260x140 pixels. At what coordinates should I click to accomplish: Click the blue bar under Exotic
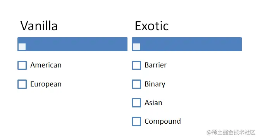(x=187, y=44)
